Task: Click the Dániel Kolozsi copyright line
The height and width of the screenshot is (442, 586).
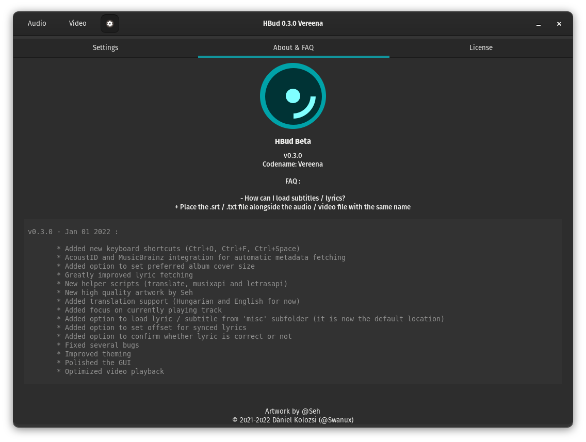Action: coord(293,420)
